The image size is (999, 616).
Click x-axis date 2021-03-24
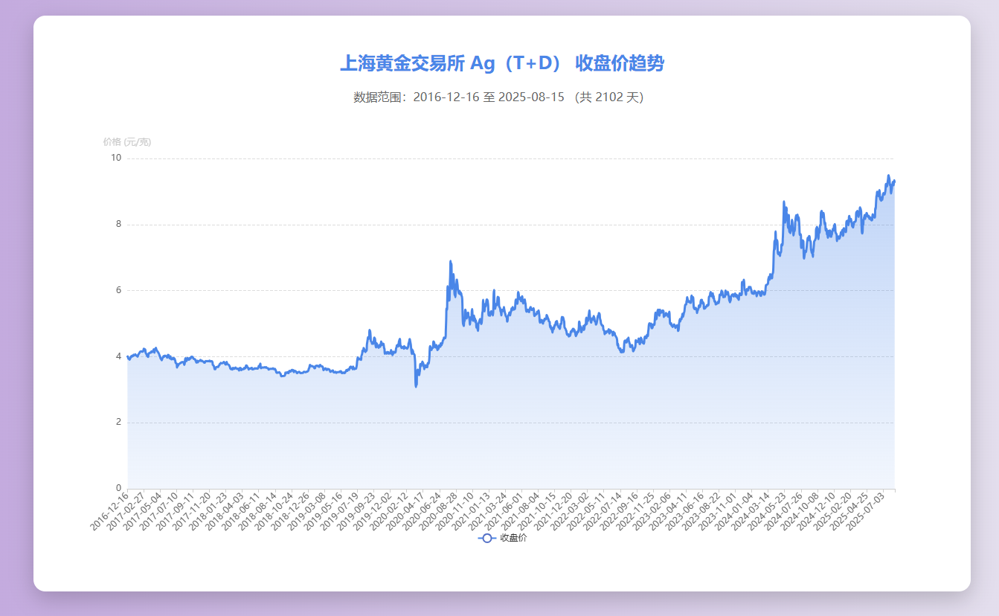pos(486,511)
